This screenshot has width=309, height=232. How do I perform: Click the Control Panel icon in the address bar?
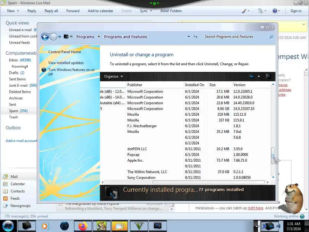(66, 37)
